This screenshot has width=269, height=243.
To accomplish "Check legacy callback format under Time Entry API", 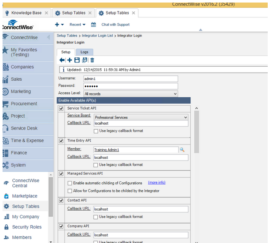I will click(96, 165).
